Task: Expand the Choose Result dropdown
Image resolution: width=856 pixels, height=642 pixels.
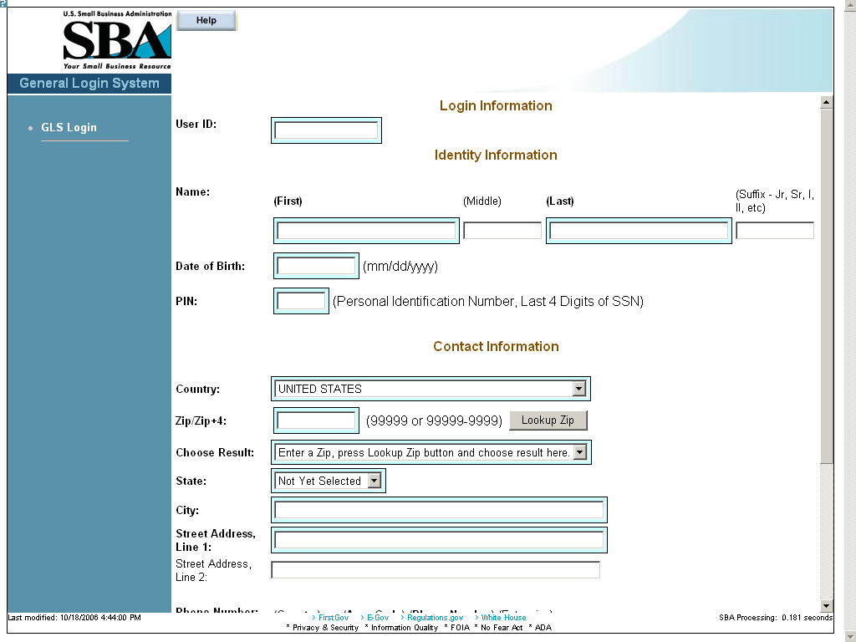Action: 431,452
